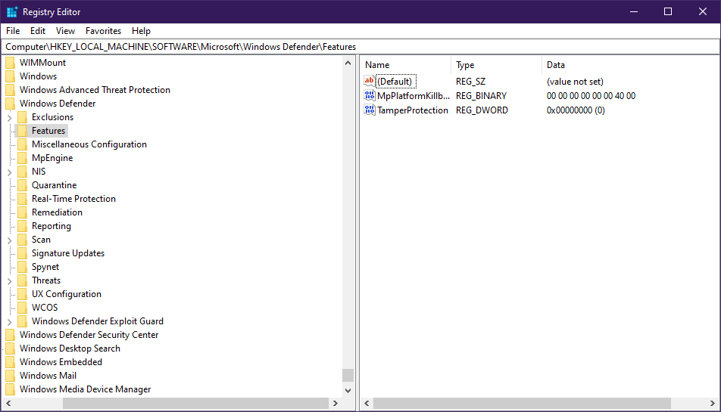Expand the Threats key
The width and height of the screenshot is (721, 412).
pyautogui.click(x=10, y=280)
